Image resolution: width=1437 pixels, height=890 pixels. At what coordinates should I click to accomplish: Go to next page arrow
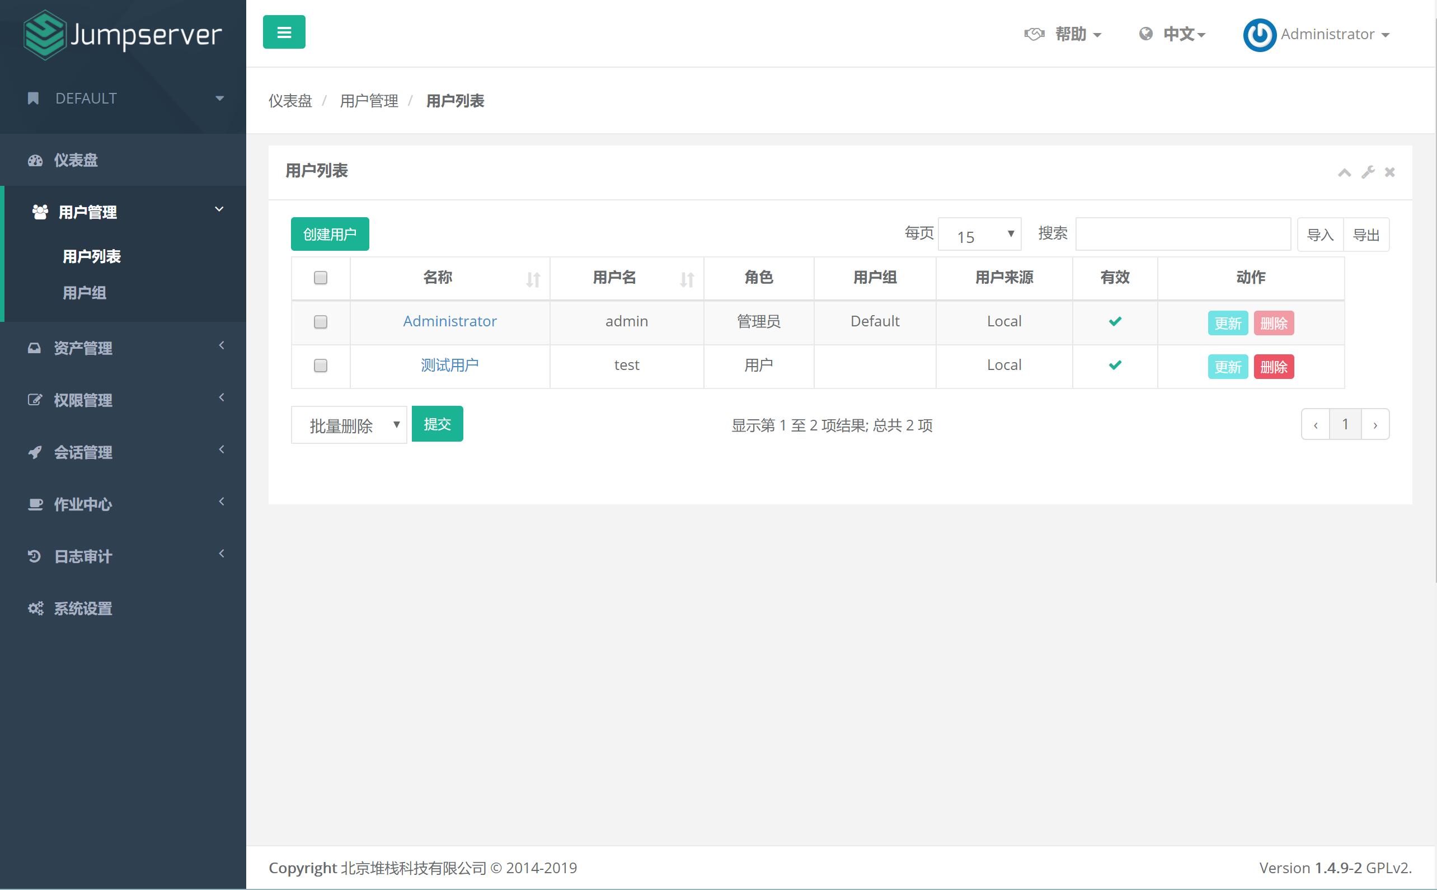pos(1375,424)
